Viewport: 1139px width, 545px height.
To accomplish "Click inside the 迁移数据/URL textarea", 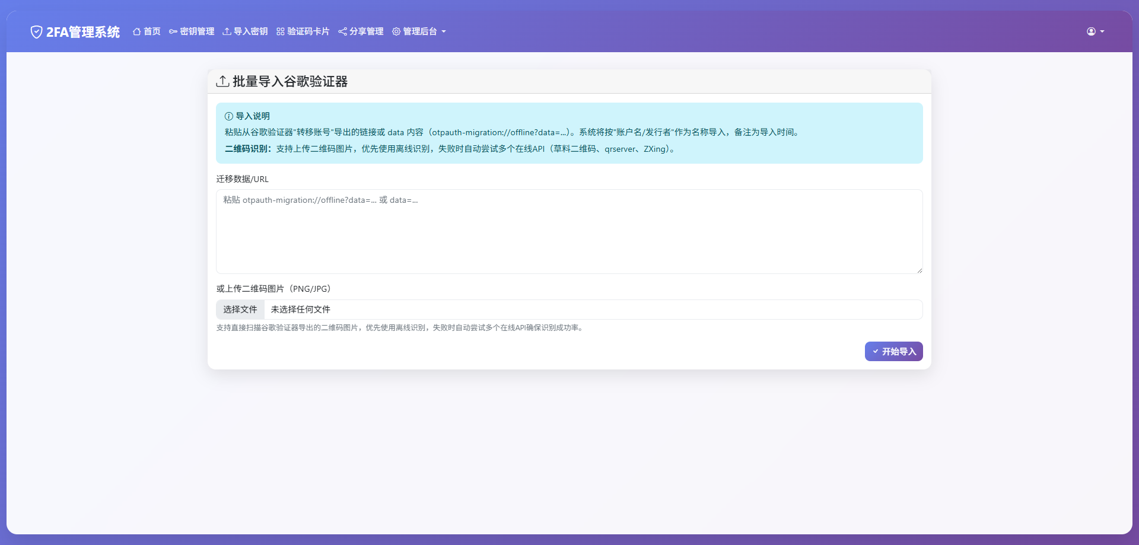I will (569, 231).
